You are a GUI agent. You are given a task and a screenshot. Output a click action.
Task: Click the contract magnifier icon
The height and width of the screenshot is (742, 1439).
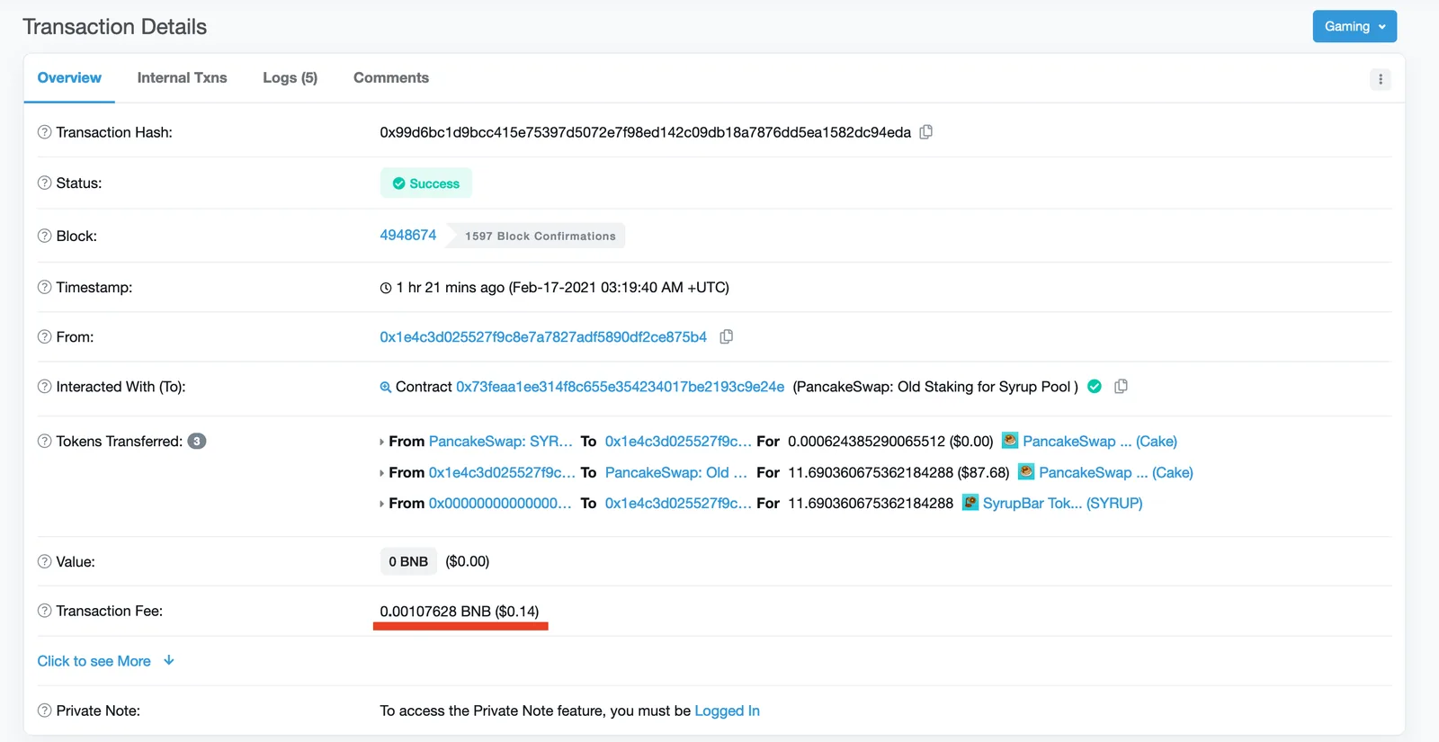coord(386,387)
